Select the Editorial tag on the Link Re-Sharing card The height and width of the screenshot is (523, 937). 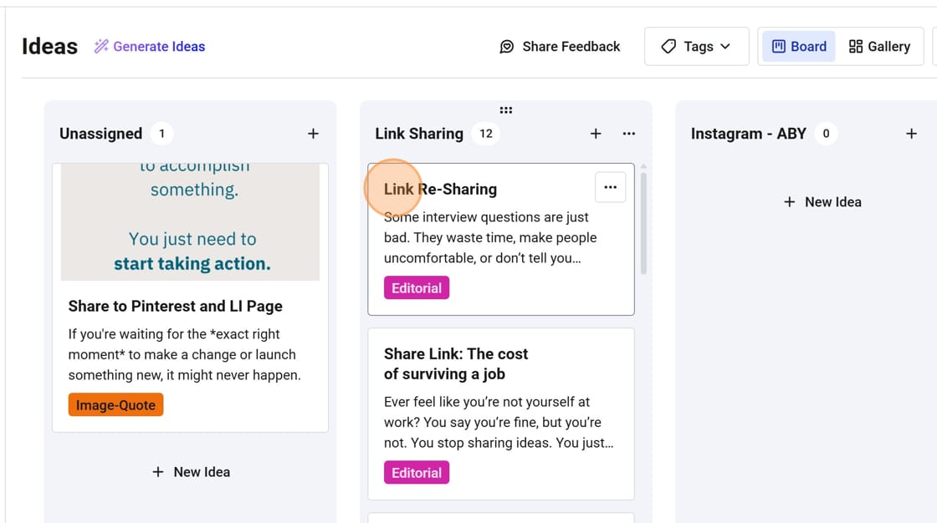417,287
